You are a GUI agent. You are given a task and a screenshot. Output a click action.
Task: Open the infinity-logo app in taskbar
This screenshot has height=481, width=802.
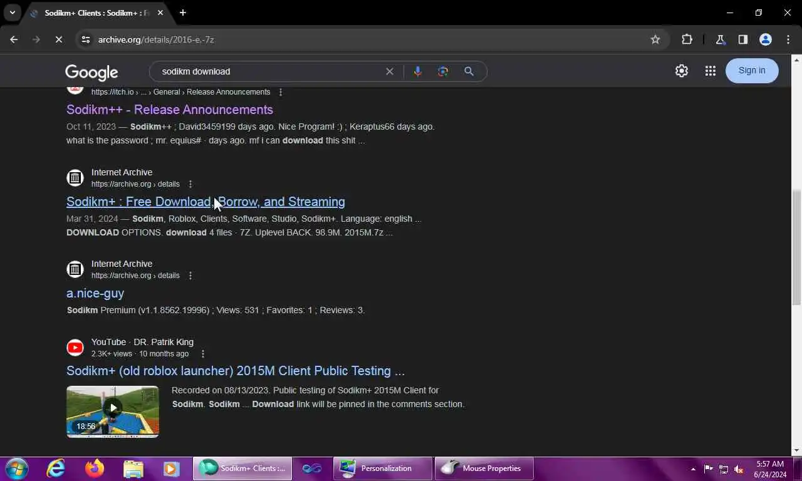click(311, 468)
